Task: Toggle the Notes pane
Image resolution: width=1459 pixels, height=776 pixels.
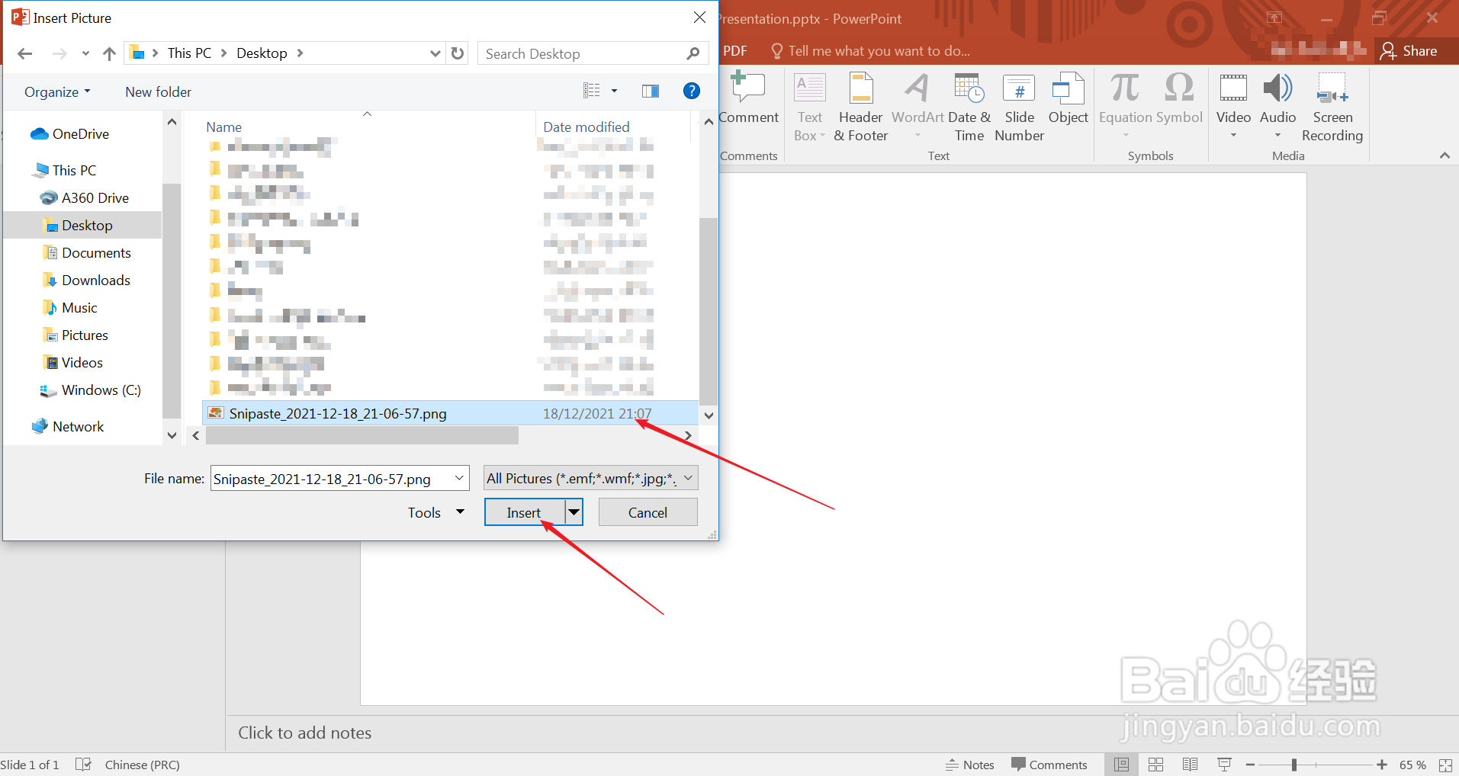Action: 969,765
